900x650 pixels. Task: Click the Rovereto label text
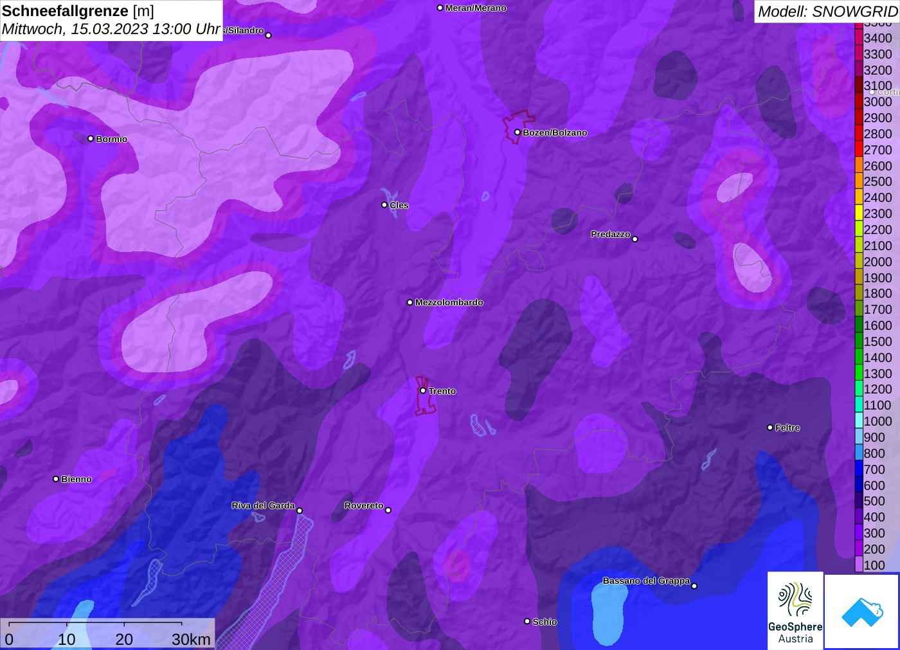(x=364, y=505)
